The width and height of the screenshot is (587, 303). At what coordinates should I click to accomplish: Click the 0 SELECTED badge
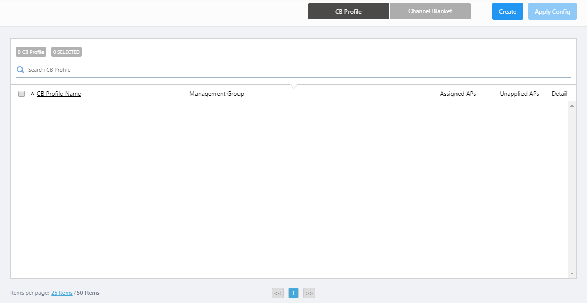click(67, 52)
